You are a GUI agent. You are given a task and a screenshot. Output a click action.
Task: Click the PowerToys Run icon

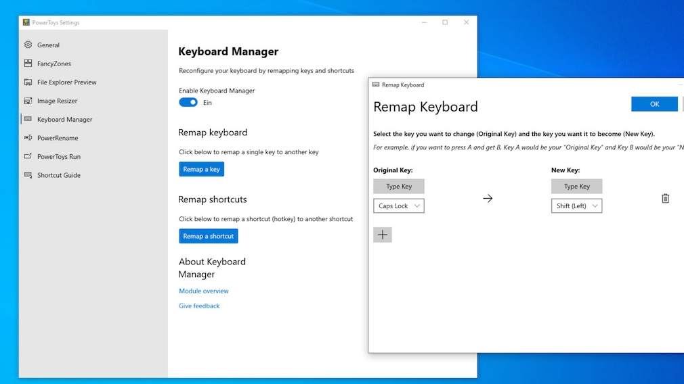click(28, 156)
